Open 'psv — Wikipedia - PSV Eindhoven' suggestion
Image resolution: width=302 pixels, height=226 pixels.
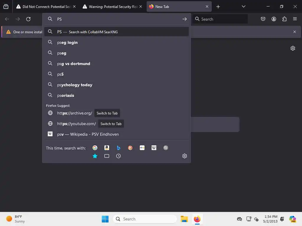point(116,134)
